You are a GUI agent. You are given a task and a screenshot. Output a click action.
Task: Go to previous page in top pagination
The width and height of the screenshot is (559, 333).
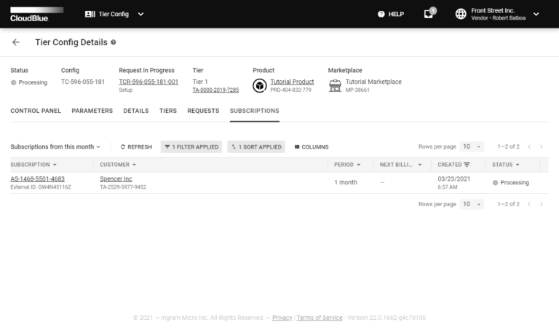point(529,146)
